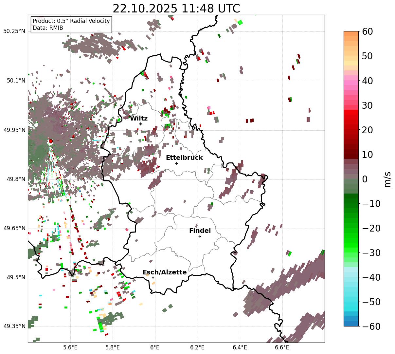Image resolution: width=395 pixels, height=354 pixels.
Task: Click the Wiltz station cross marker
Action: pyautogui.click(x=141, y=124)
